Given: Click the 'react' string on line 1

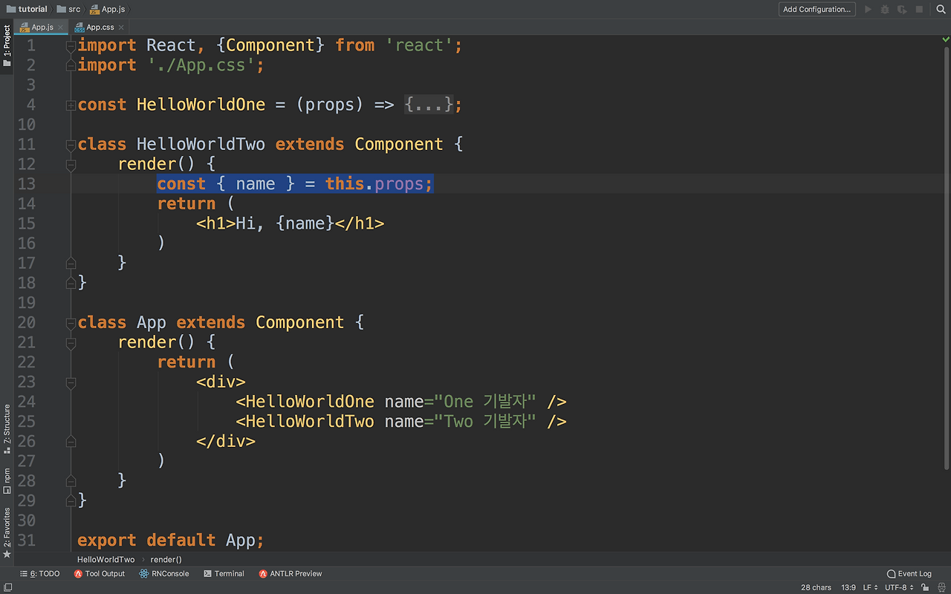Looking at the screenshot, I should pos(419,45).
